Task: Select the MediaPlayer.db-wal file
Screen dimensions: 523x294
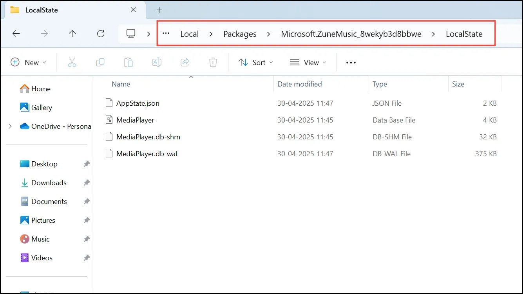Action: [x=147, y=154]
